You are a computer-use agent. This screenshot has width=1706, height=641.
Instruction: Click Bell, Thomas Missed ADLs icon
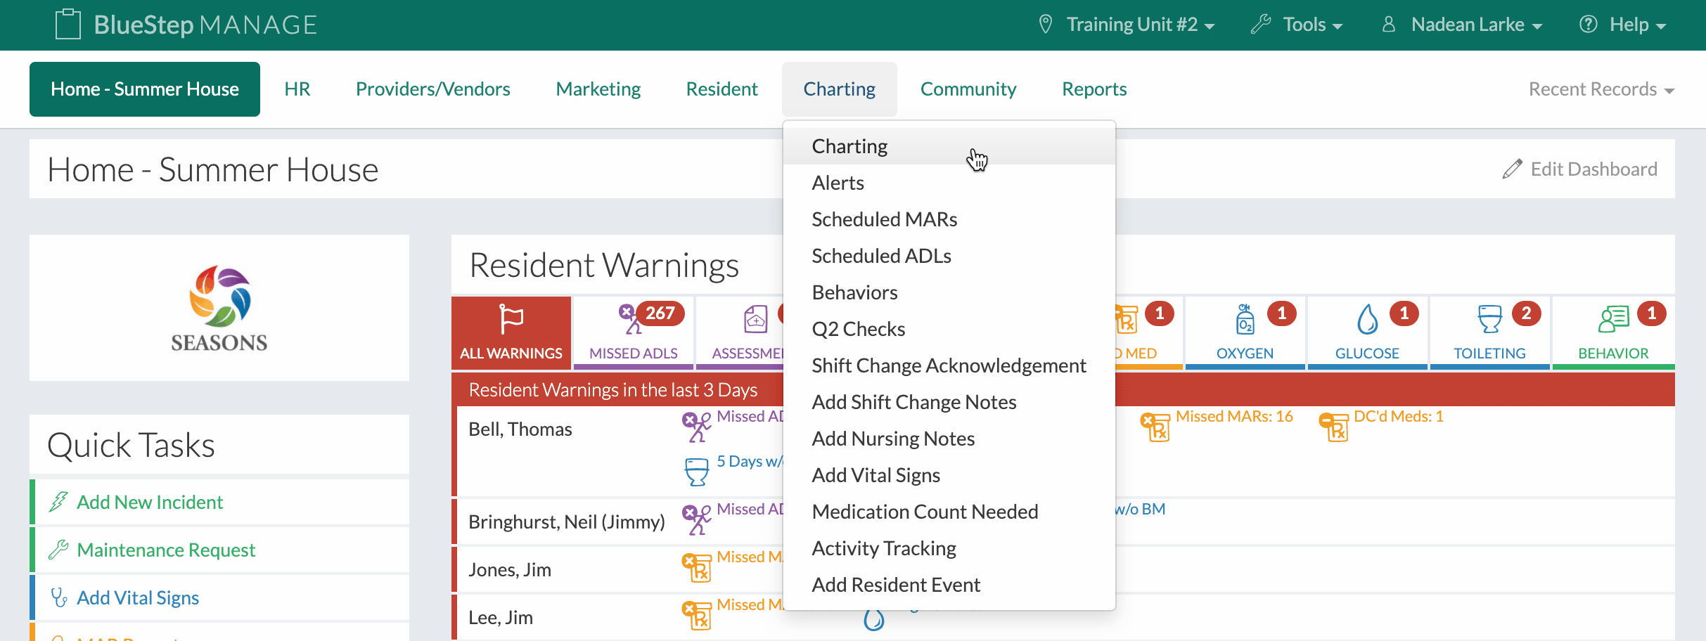tap(696, 427)
